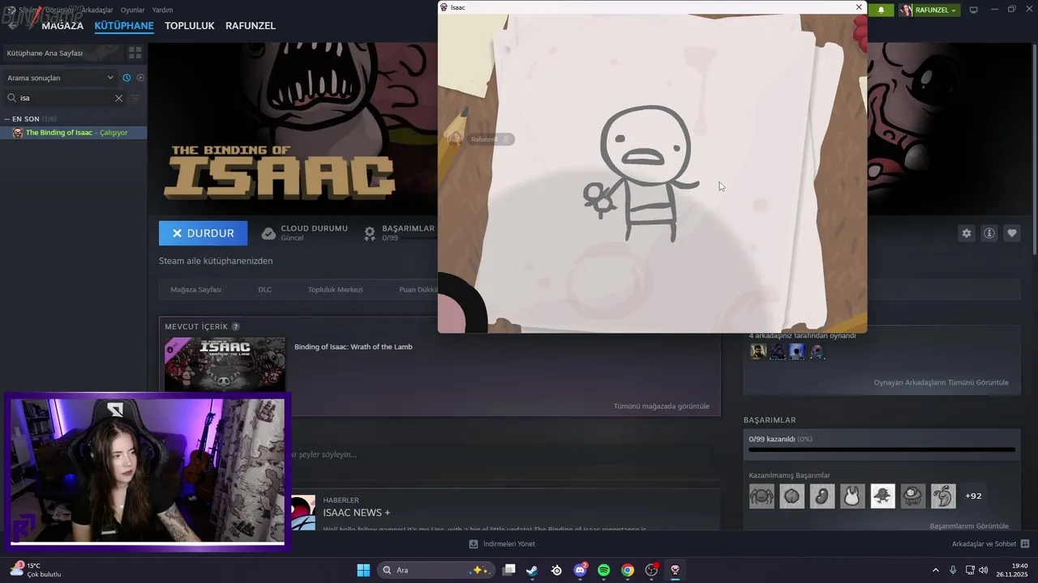Screen dimensions: 1038x583
Task: Open the RAFUNZEL profile tab
Action: [x=251, y=26]
